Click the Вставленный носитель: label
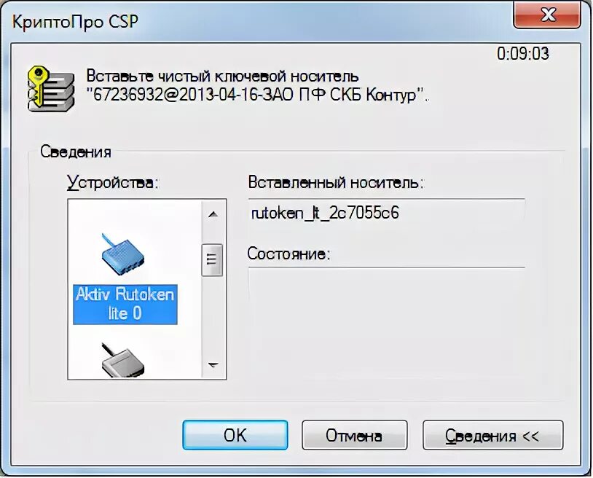This screenshot has width=593, height=478. (x=337, y=183)
